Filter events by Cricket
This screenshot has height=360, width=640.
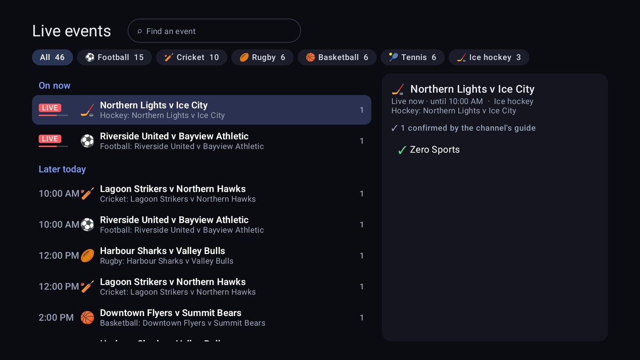[192, 57]
